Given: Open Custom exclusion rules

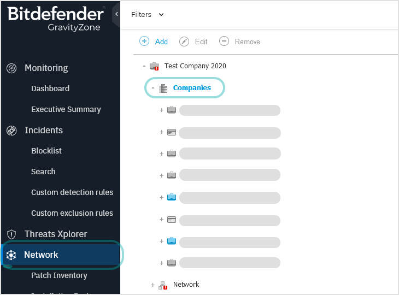Looking at the screenshot, I should 72,213.
